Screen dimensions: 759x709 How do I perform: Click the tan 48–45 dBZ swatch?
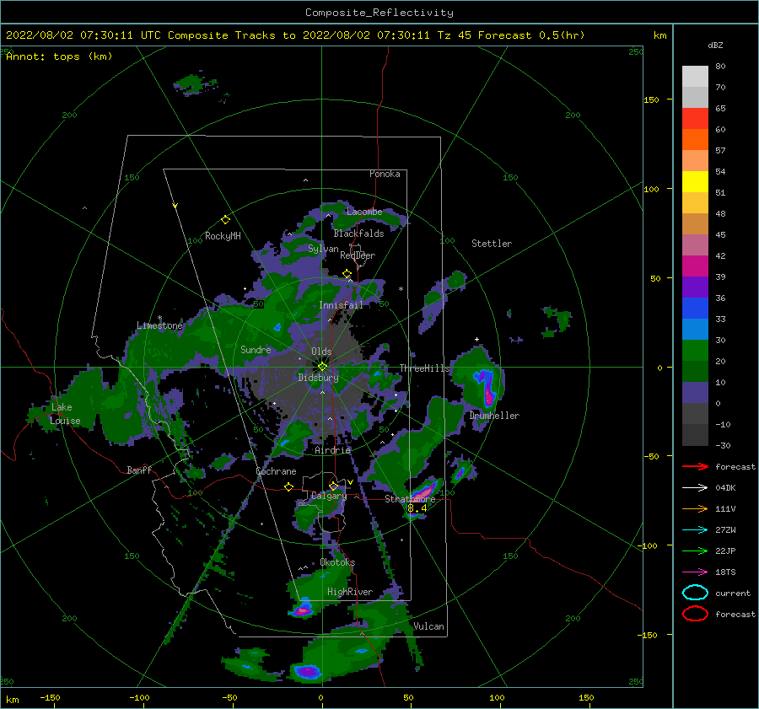695,223
